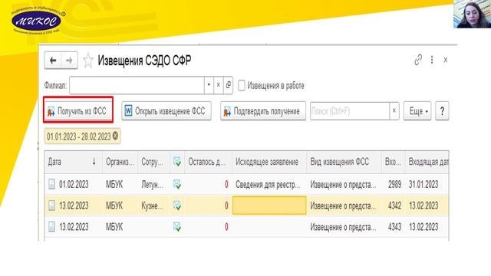Go back with the left arrow button
The width and height of the screenshot is (491, 276).
point(53,60)
